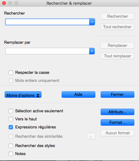Focus the Rechercher text input field

47,22
